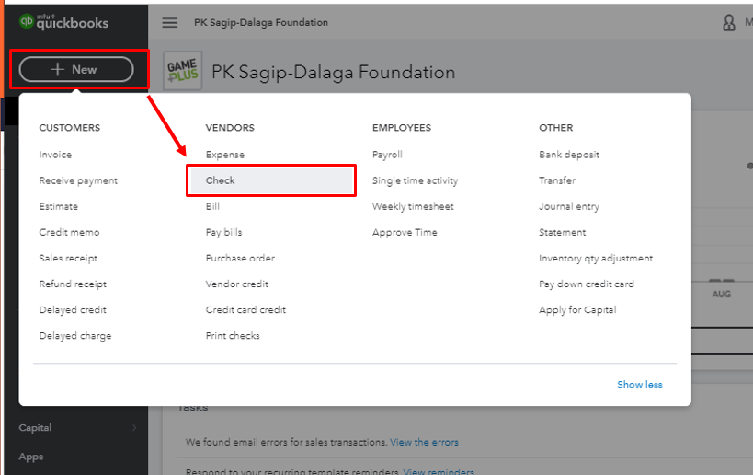Choose Pay bills from Vendors
Image resolution: width=753 pixels, height=475 pixels.
point(224,232)
